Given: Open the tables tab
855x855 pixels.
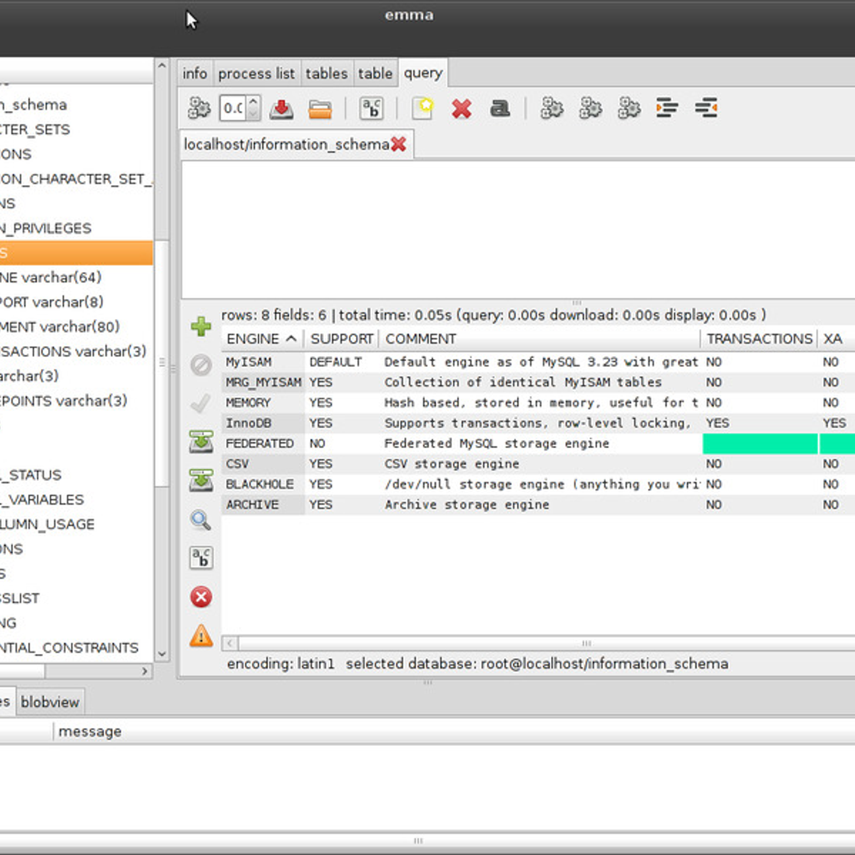Looking at the screenshot, I should [326, 73].
